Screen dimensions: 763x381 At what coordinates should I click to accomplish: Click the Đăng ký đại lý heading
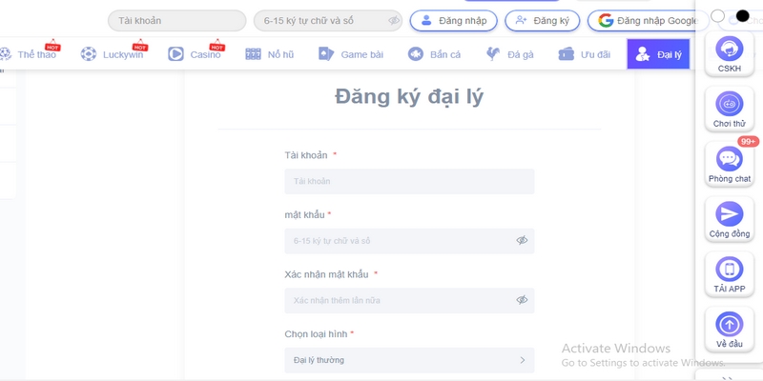[409, 97]
